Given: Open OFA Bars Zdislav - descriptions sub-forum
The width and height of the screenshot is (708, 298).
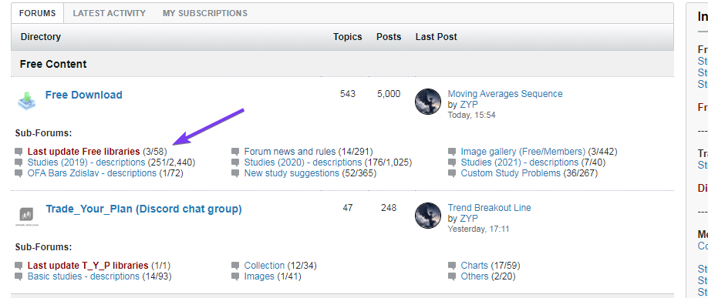Looking at the screenshot, I should (92, 173).
